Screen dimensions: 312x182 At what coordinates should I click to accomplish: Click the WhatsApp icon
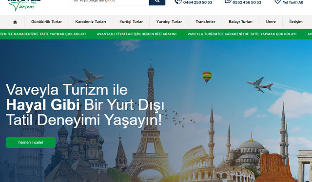(x=228, y=1)
